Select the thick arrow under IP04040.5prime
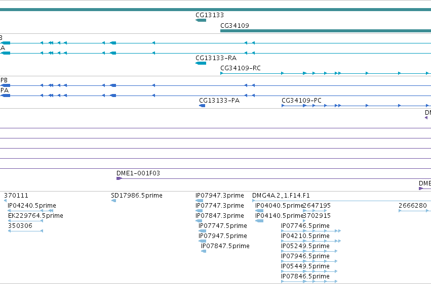The image size is (431, 284). pyautogui.click(x=259, y=211)
